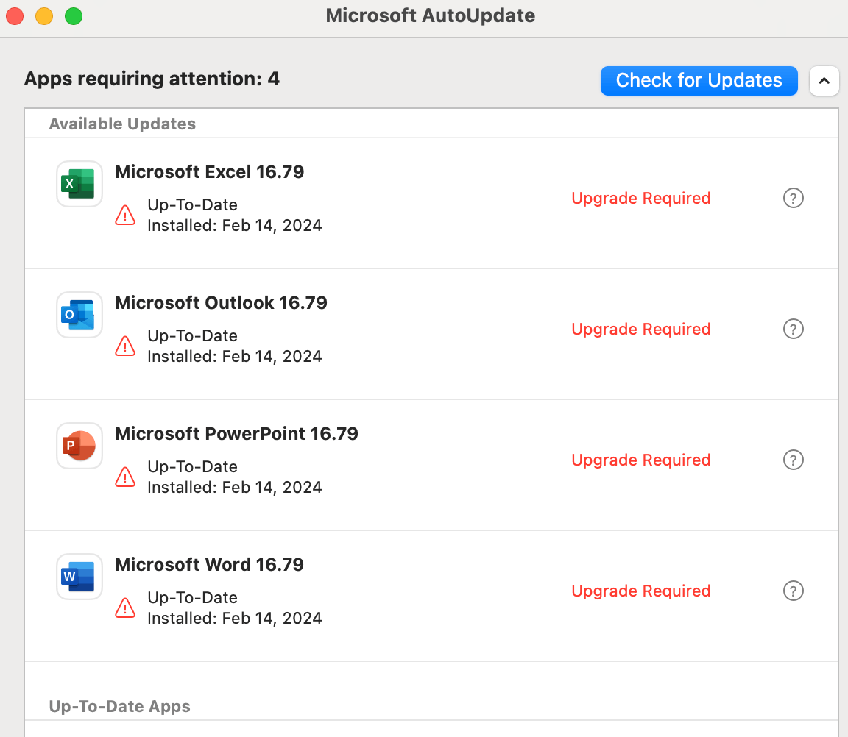Click Outlook's Installed: Feb 14, 2024 text

pyautogui.click(x=235, y=356)
